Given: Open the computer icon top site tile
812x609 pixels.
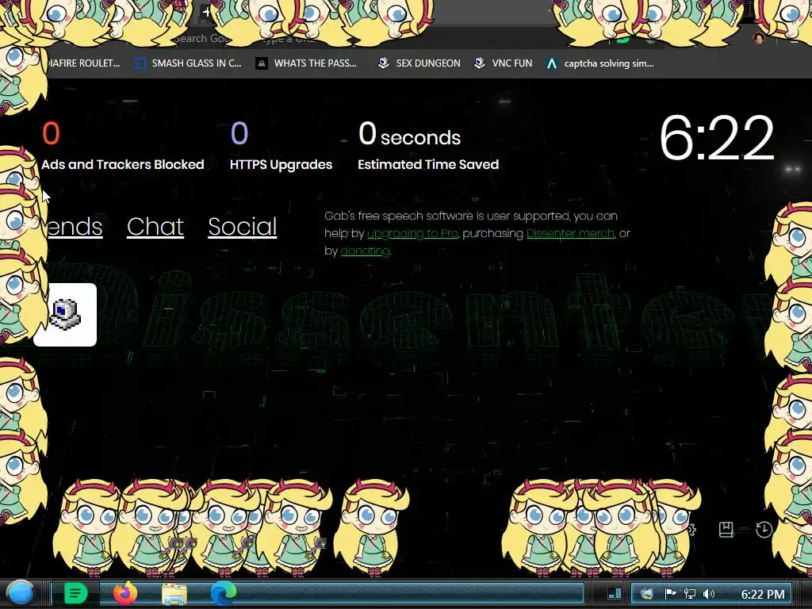Looking at the screenshot, I should [65, 315].
